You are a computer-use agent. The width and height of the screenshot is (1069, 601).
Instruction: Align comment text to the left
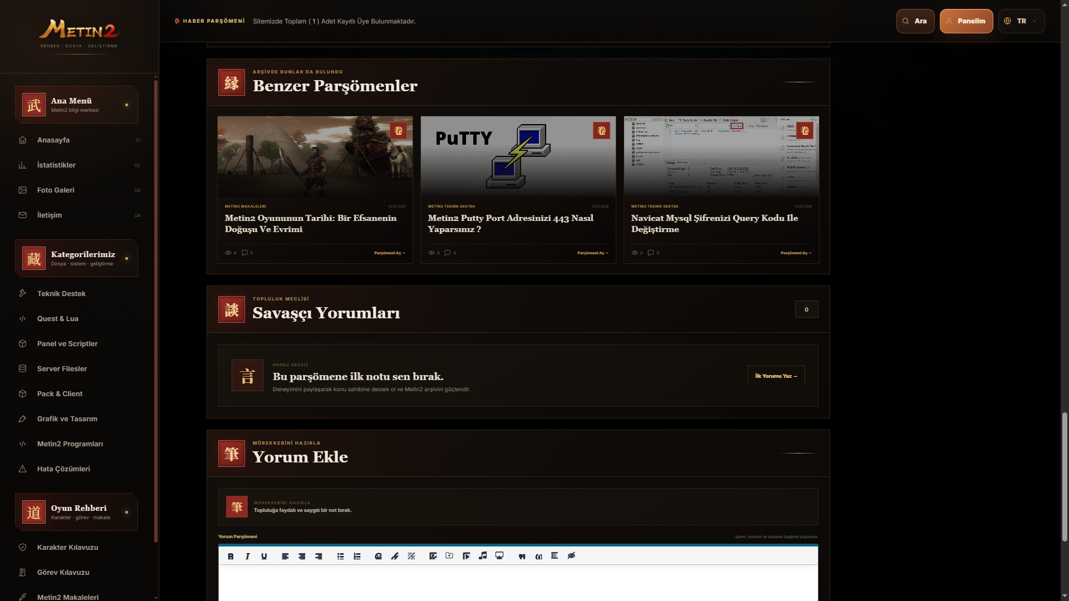(285, 556)
